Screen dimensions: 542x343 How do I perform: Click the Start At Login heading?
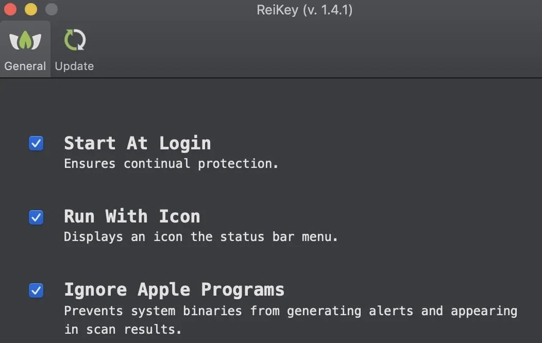click(138, 143)
